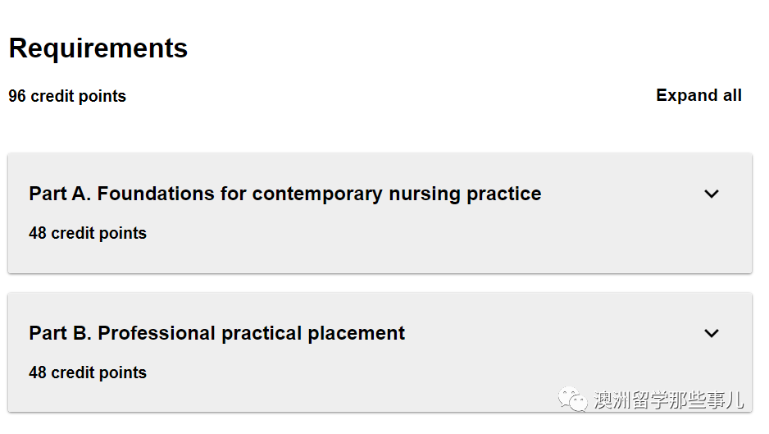
Task: Click the word 'contemporary' in Part A title
Action: point(316,194)
